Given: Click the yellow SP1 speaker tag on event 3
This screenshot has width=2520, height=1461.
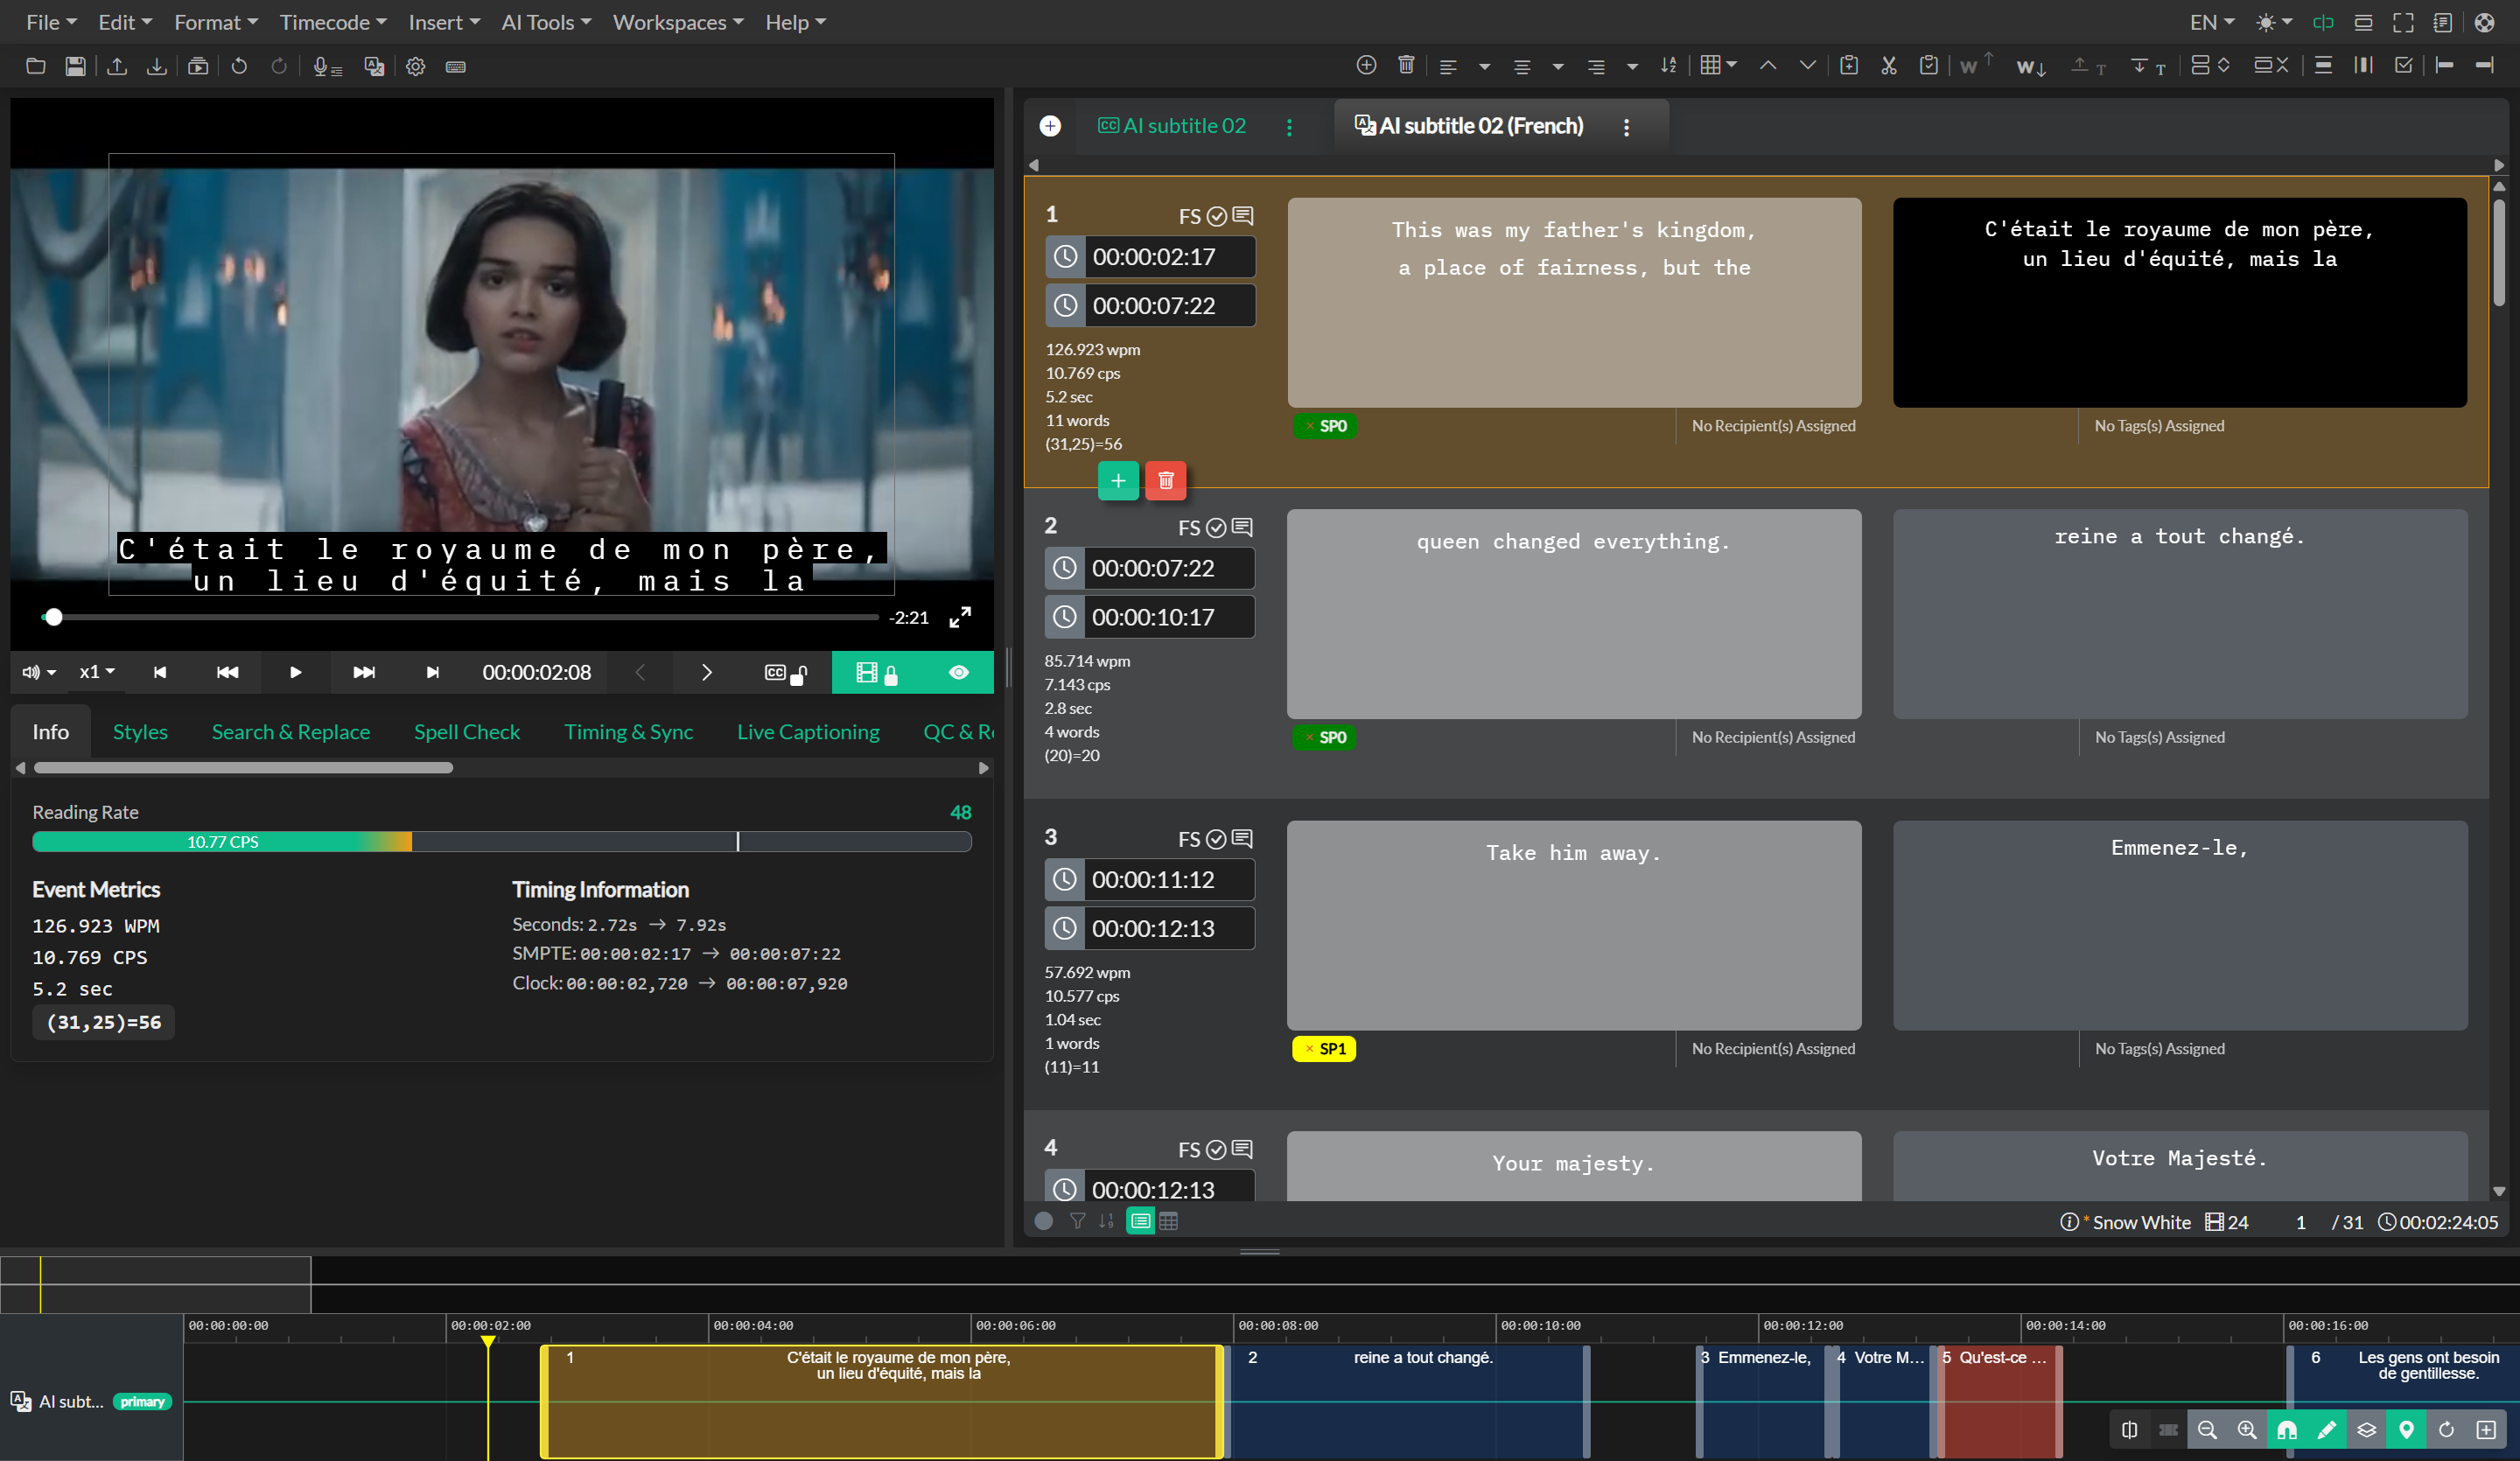Looking at the screenshot, I should [1324, 1048].
